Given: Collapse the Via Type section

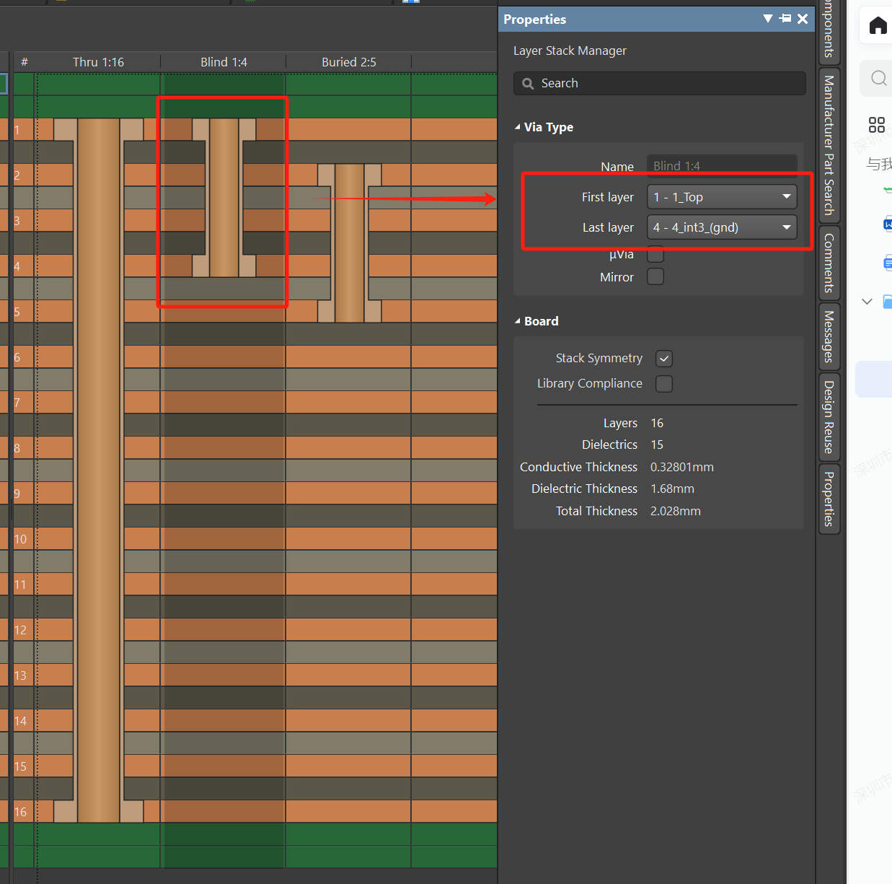Looking at the screenshot, I should coord(518,127).
